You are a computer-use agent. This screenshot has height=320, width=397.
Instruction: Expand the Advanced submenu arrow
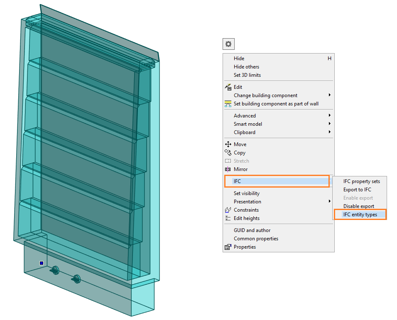pos(330,116)
